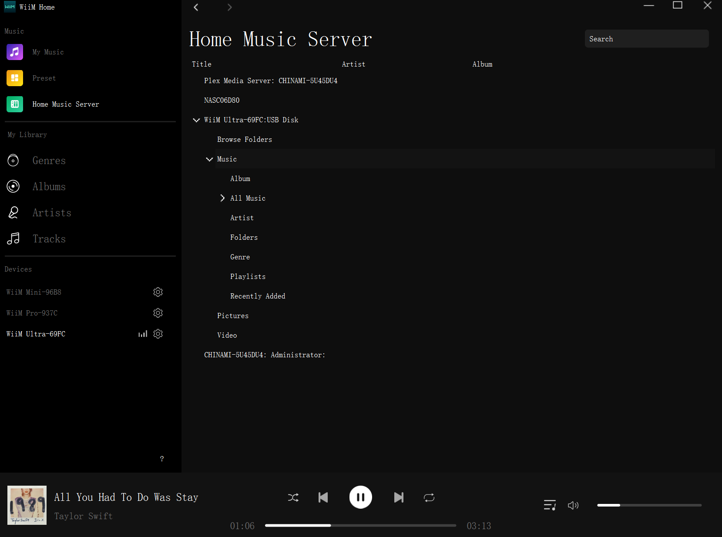
Task: Collapse the Music folder chevron
Action: pyautogui.click(x=209, y=159)
